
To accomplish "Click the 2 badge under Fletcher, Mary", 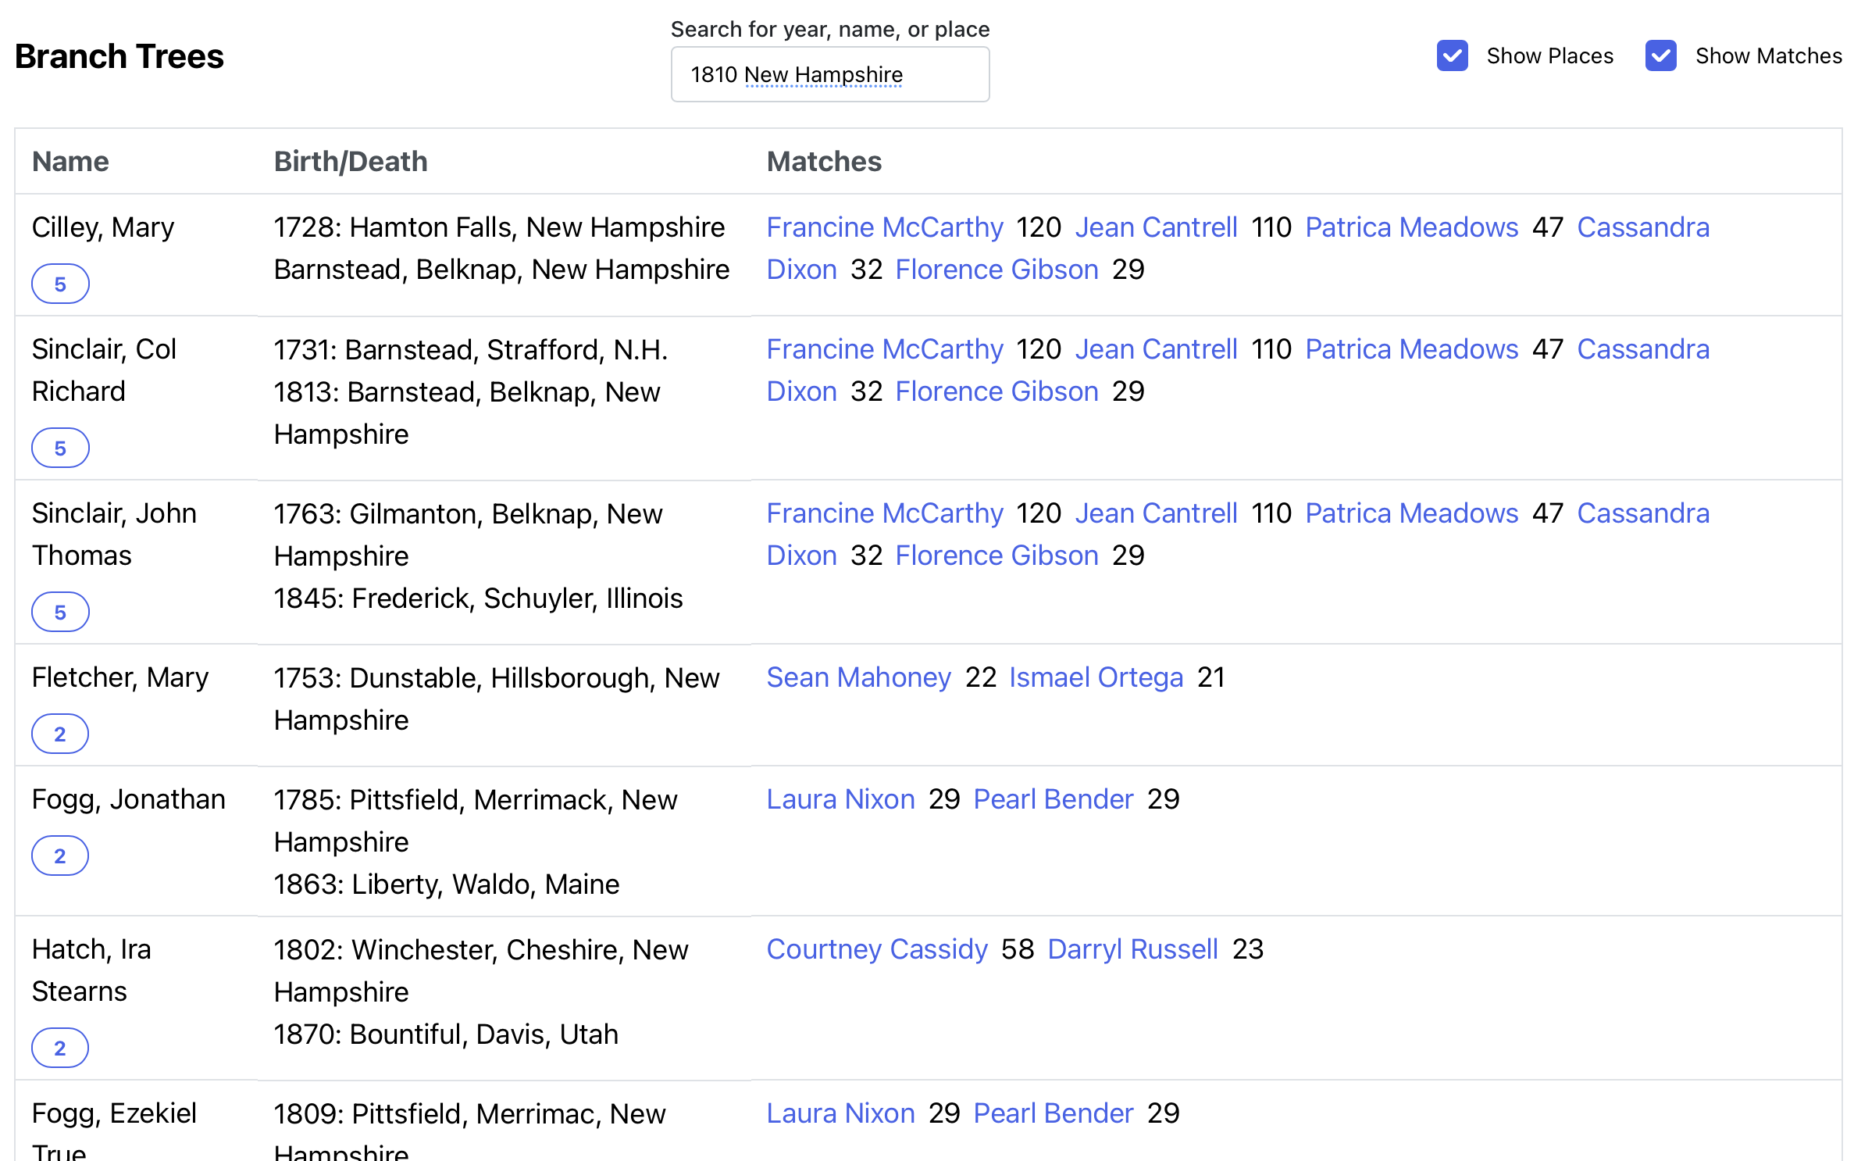I will [60, 734].
